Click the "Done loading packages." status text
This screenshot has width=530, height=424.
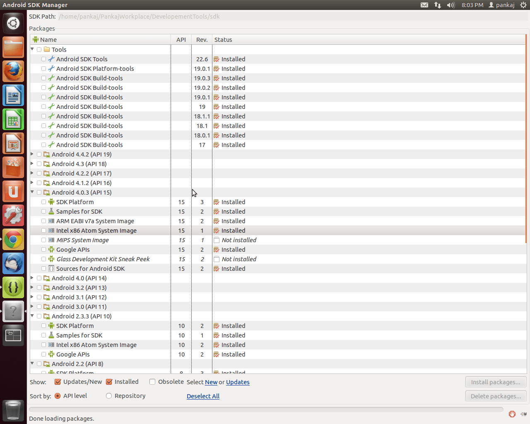[x=62, y=419]
